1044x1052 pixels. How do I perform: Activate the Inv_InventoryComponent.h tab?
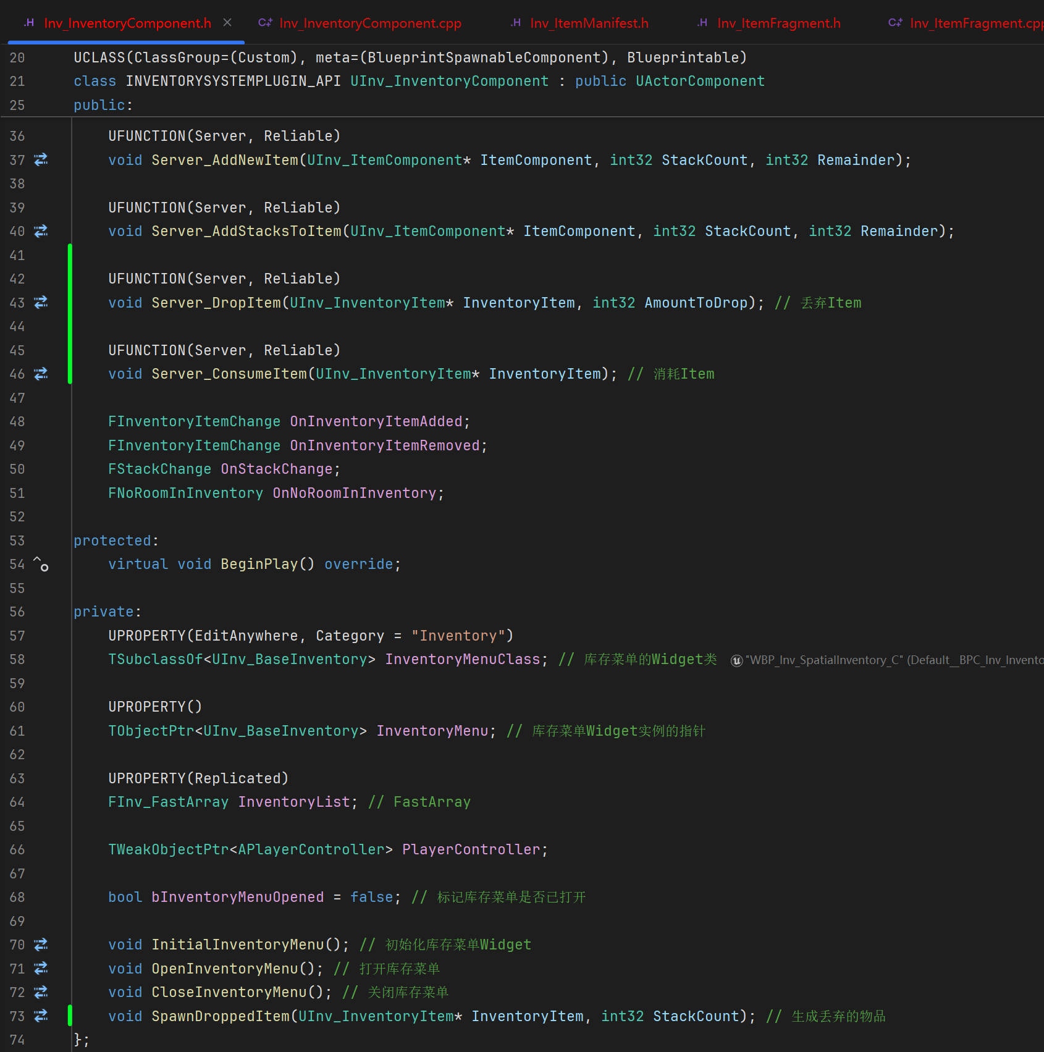click(127, 23)
